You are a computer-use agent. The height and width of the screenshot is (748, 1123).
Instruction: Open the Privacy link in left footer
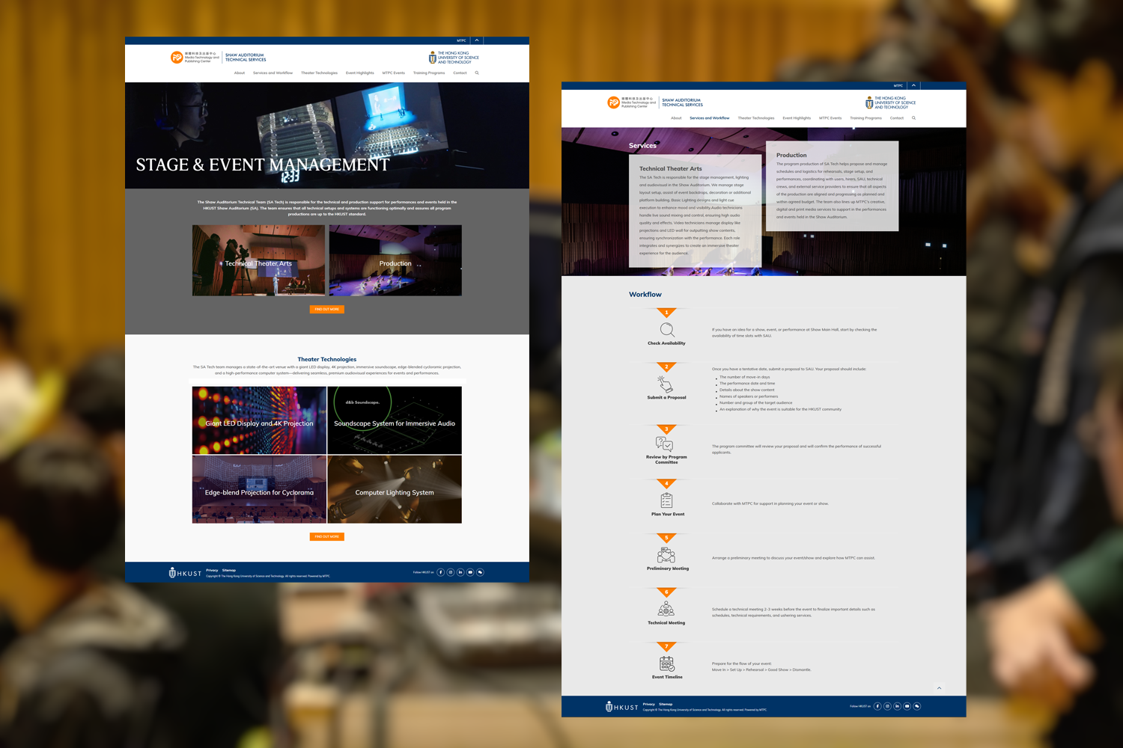pyautogui.click(x=212, y=570)
